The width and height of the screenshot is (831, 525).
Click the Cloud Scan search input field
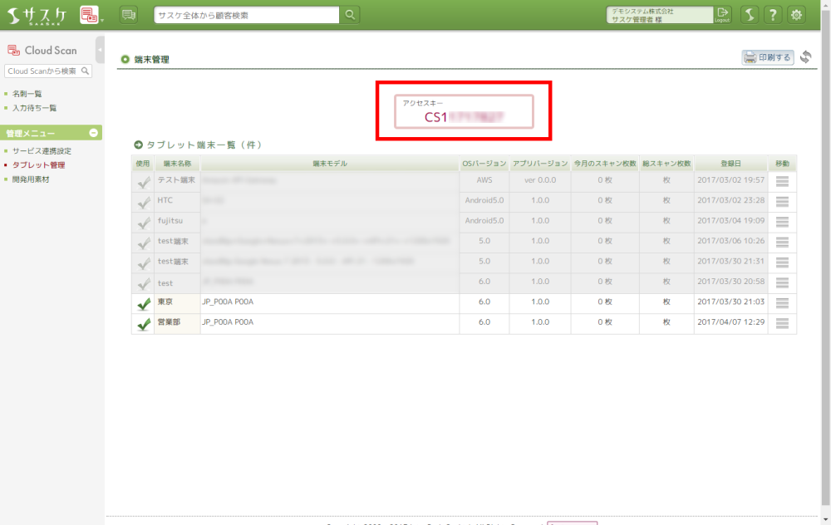(48, 71)
